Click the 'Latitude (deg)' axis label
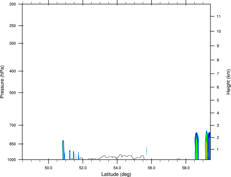The width and height of the screenshot is (231, 177). (116, 174)
